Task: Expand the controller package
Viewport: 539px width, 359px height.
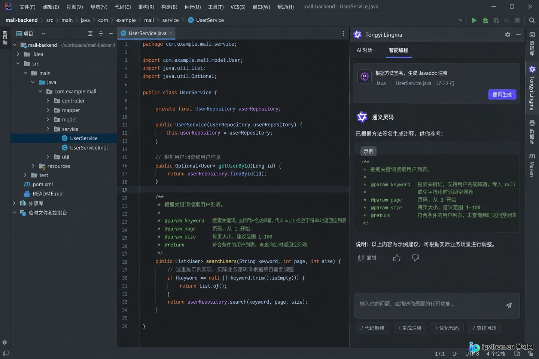Action: [48, 101]
